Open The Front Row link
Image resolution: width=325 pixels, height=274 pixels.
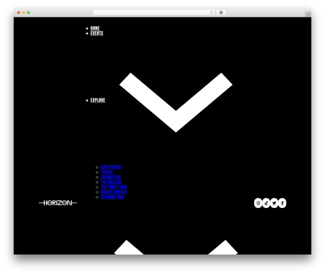point(114,187)
